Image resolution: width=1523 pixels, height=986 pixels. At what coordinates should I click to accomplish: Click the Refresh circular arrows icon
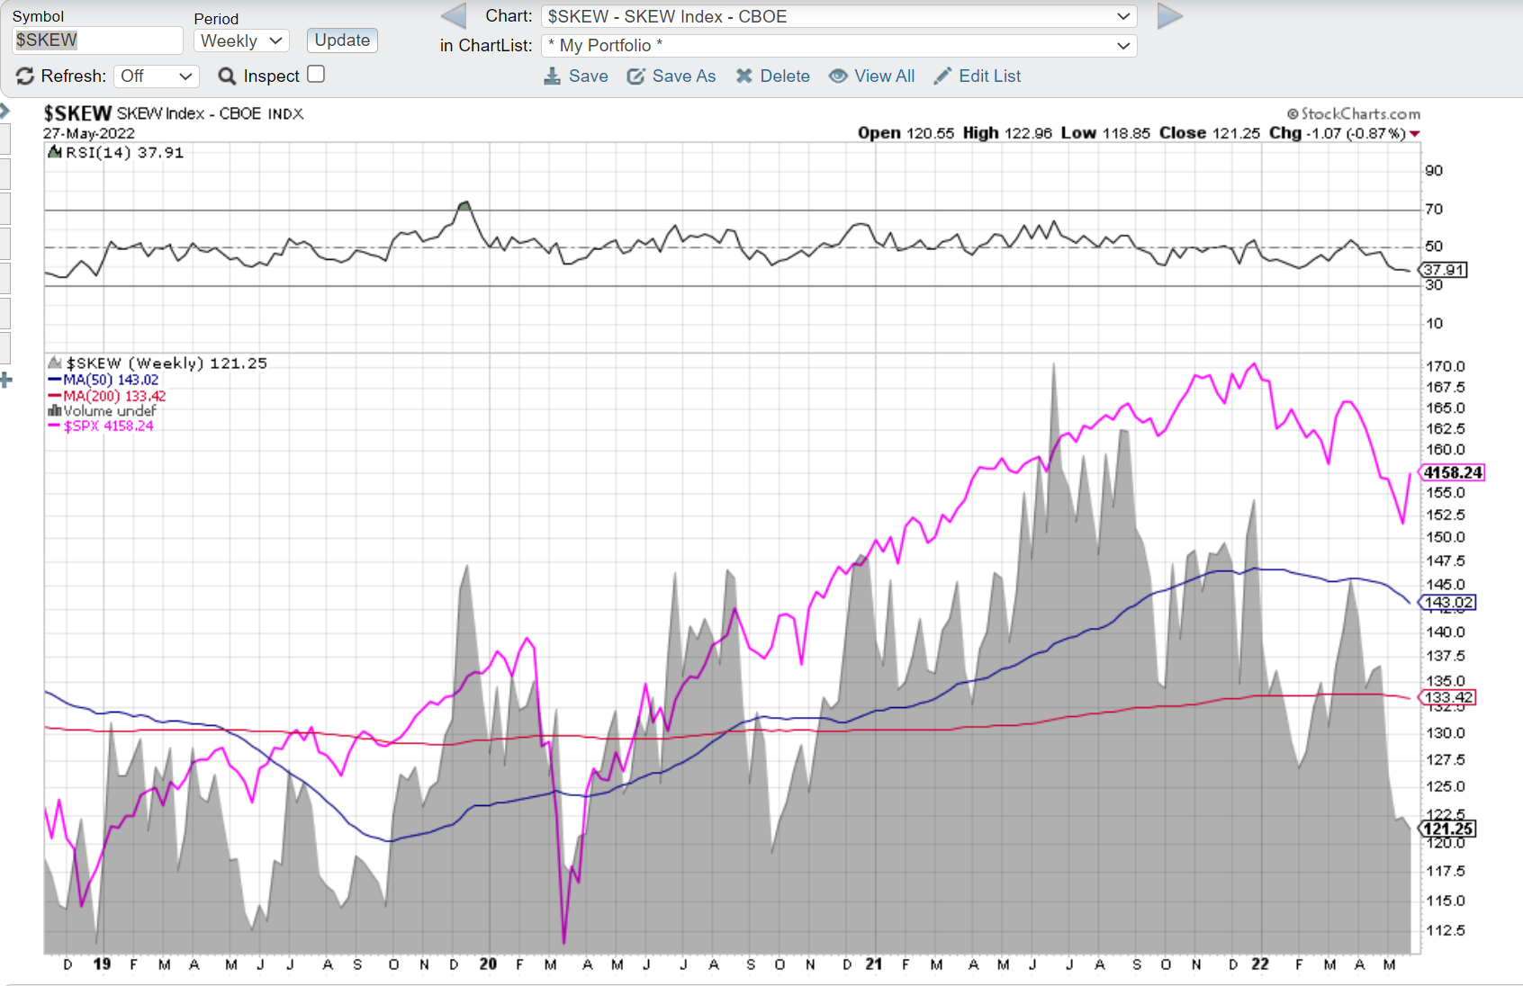pos(25,76)
